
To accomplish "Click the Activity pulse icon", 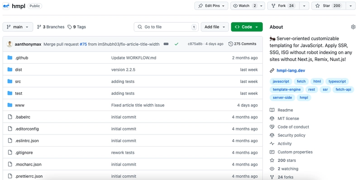I will point(272,143).
